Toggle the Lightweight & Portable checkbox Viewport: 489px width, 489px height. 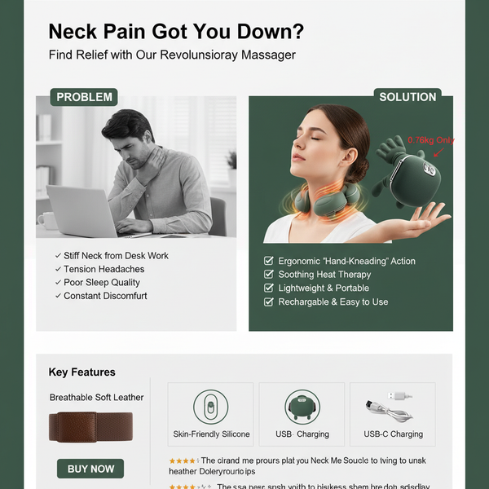268,288
